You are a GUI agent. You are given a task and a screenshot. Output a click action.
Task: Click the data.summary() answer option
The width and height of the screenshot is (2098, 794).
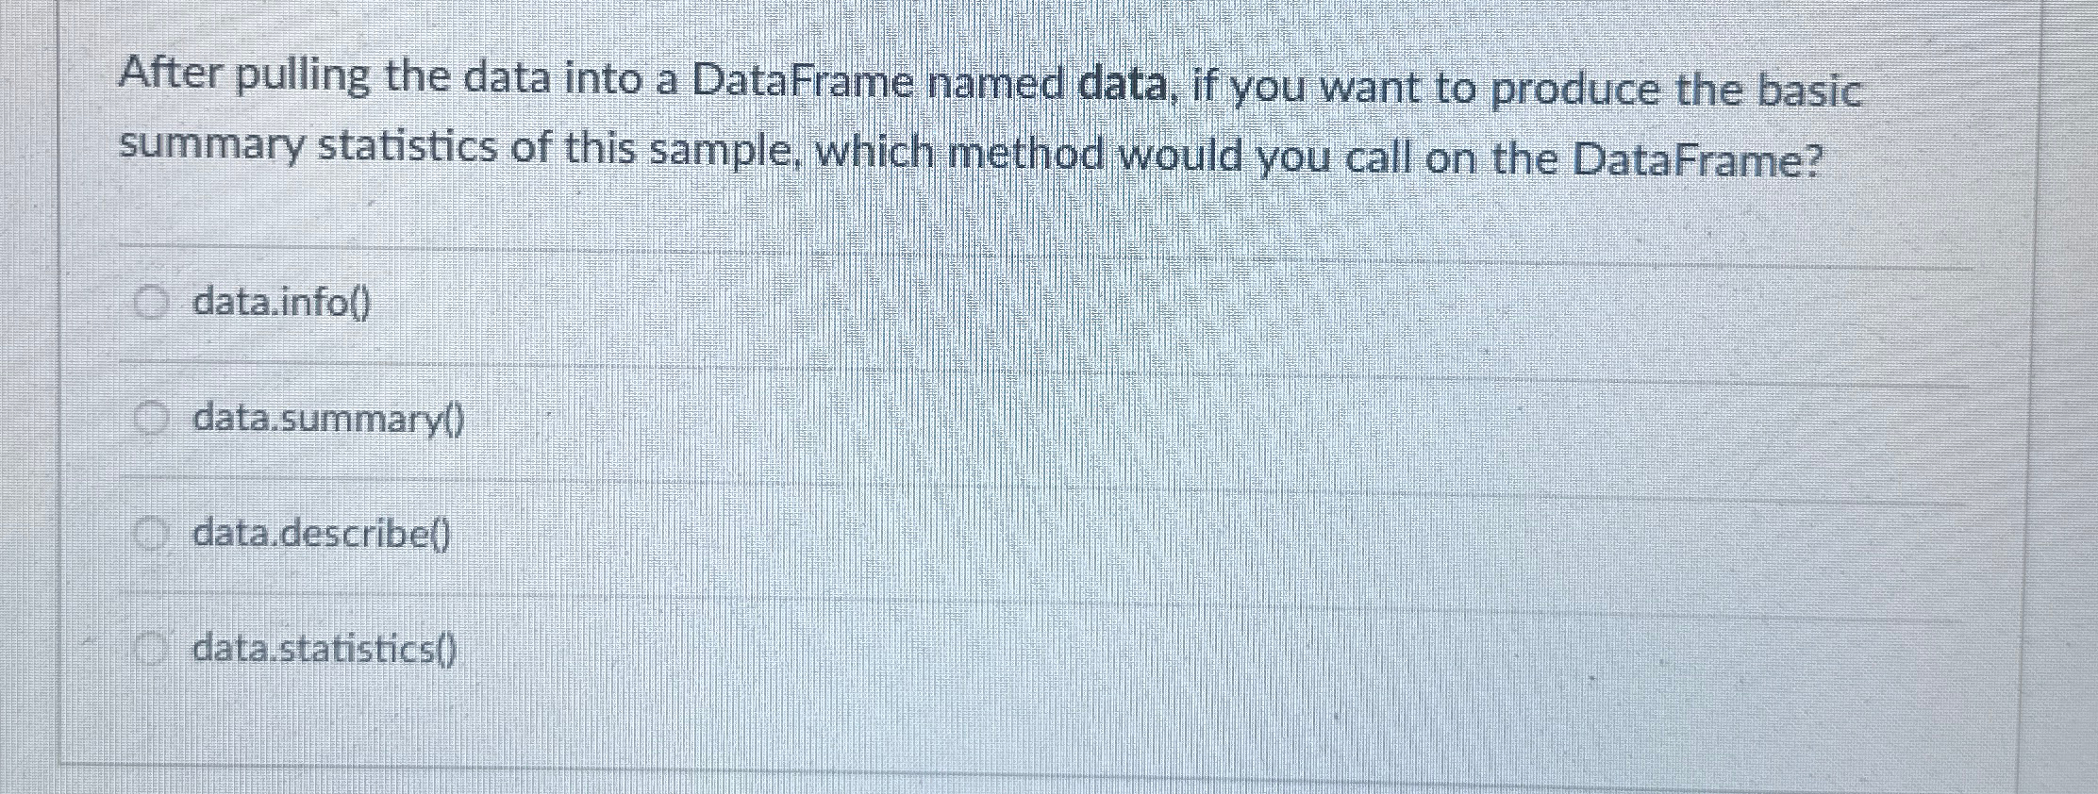pyautogui.click(x=325, y=421)
